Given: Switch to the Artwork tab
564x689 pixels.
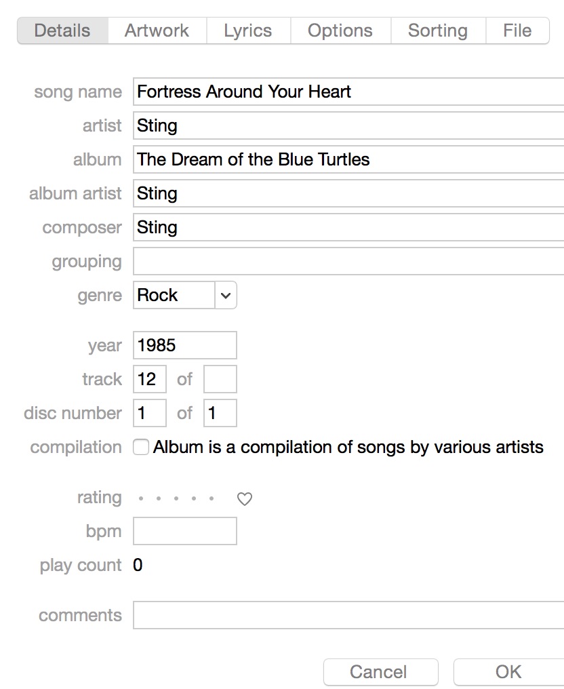Looking at the screenshot, I should pos(157,31).
